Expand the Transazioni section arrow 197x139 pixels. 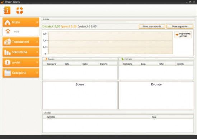[x=37, y=42]
